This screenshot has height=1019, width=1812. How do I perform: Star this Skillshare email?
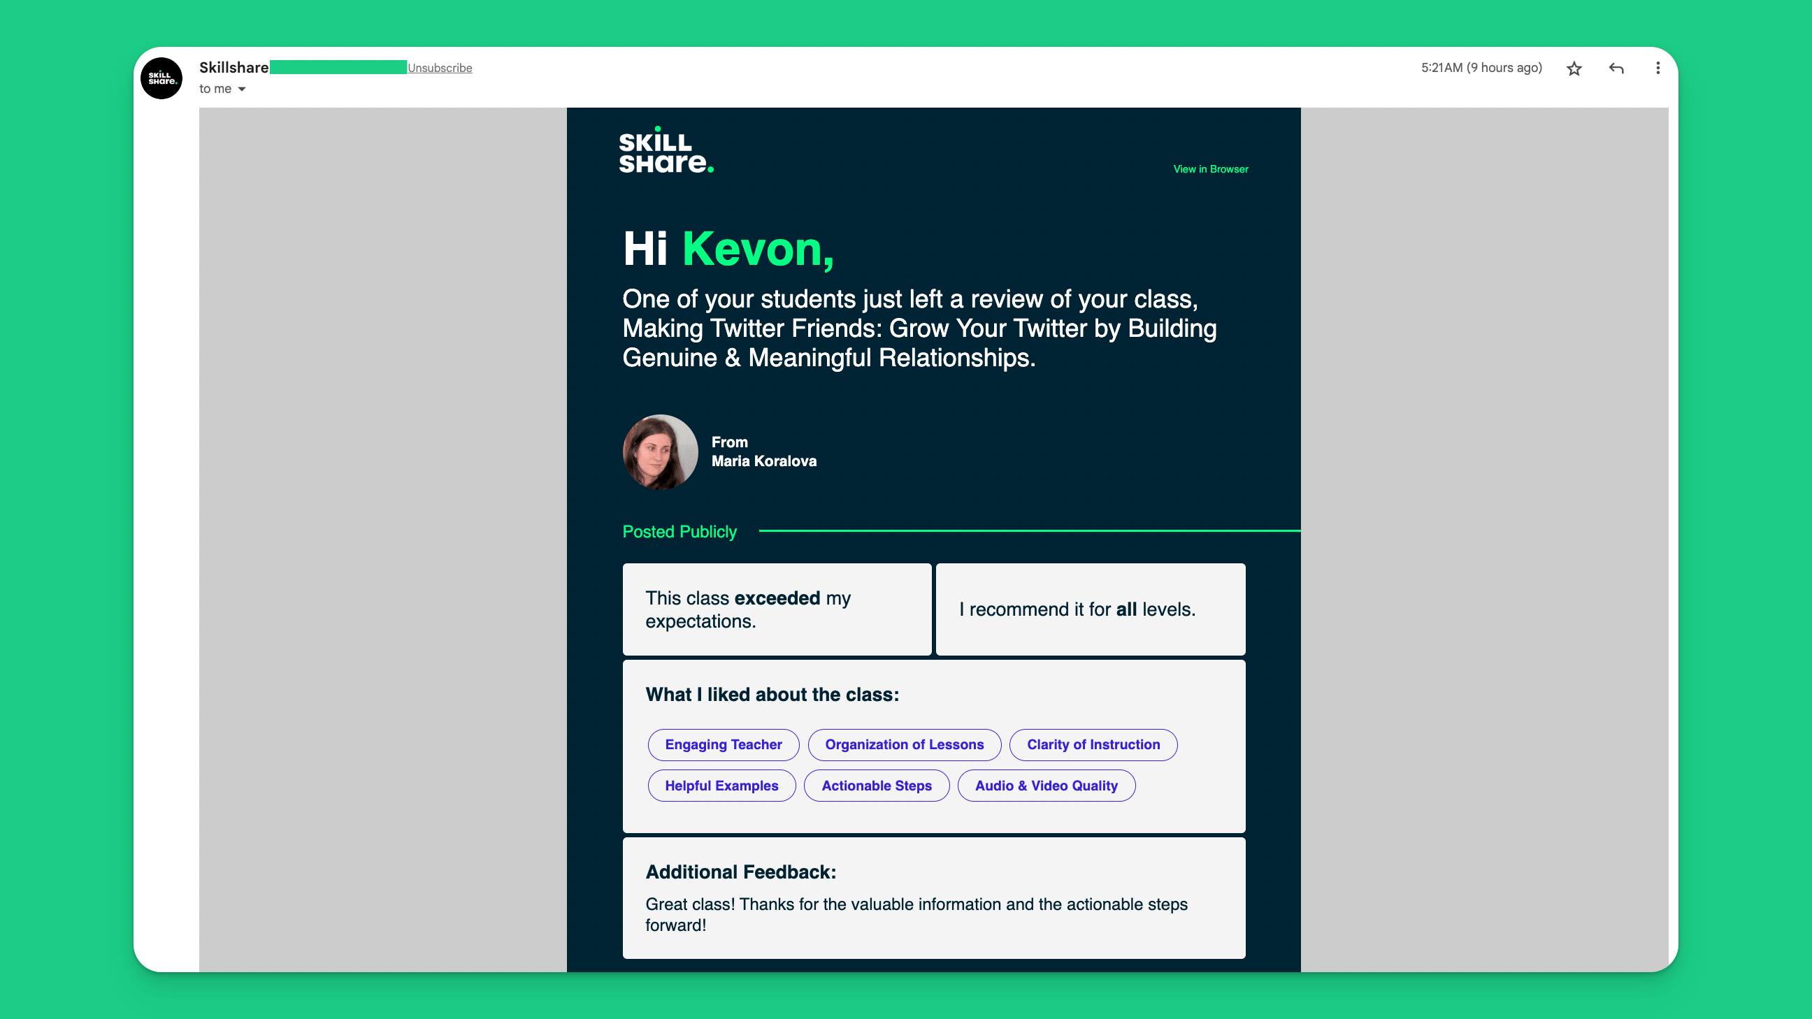1574,68
